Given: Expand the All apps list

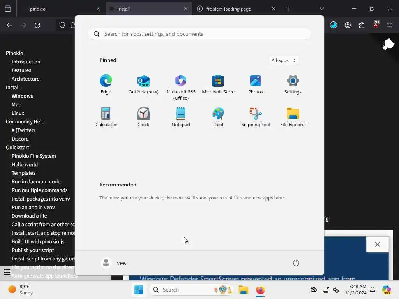Looking at the screenshot, I should (x=284, y=60).
